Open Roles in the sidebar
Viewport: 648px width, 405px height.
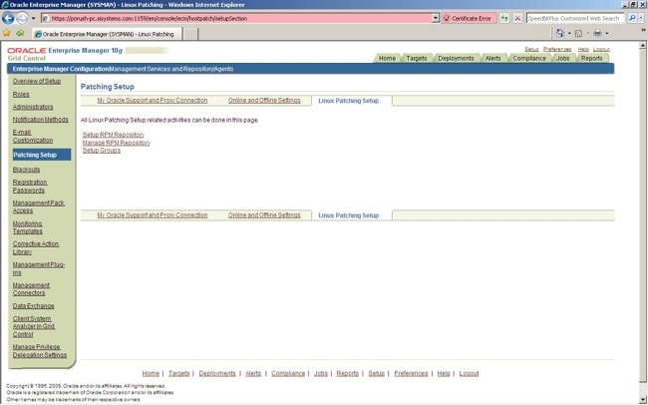click(x=21, y=95)
